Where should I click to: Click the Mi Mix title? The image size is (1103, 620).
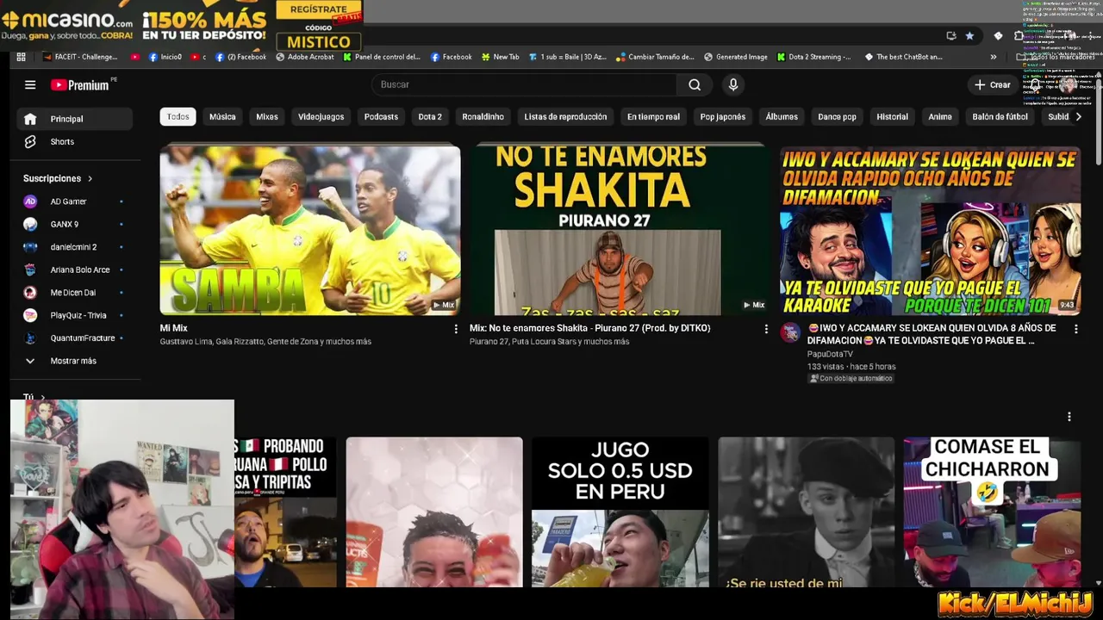click(173, 328)
